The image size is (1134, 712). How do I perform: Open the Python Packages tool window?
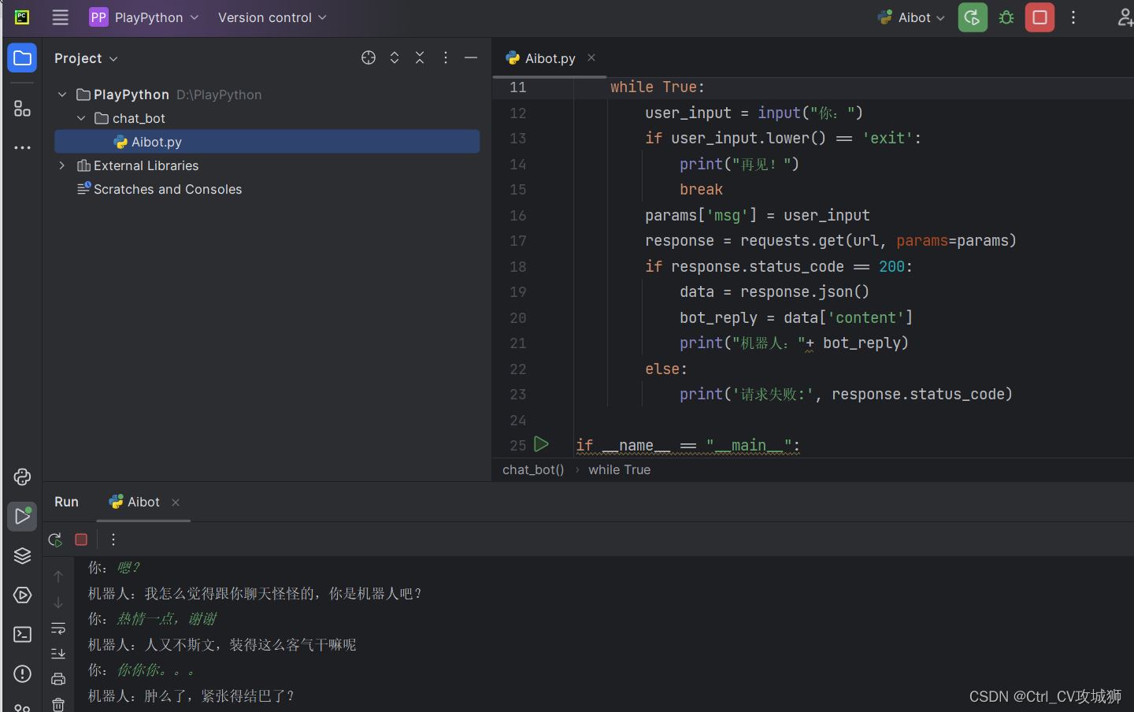[22, 477]
